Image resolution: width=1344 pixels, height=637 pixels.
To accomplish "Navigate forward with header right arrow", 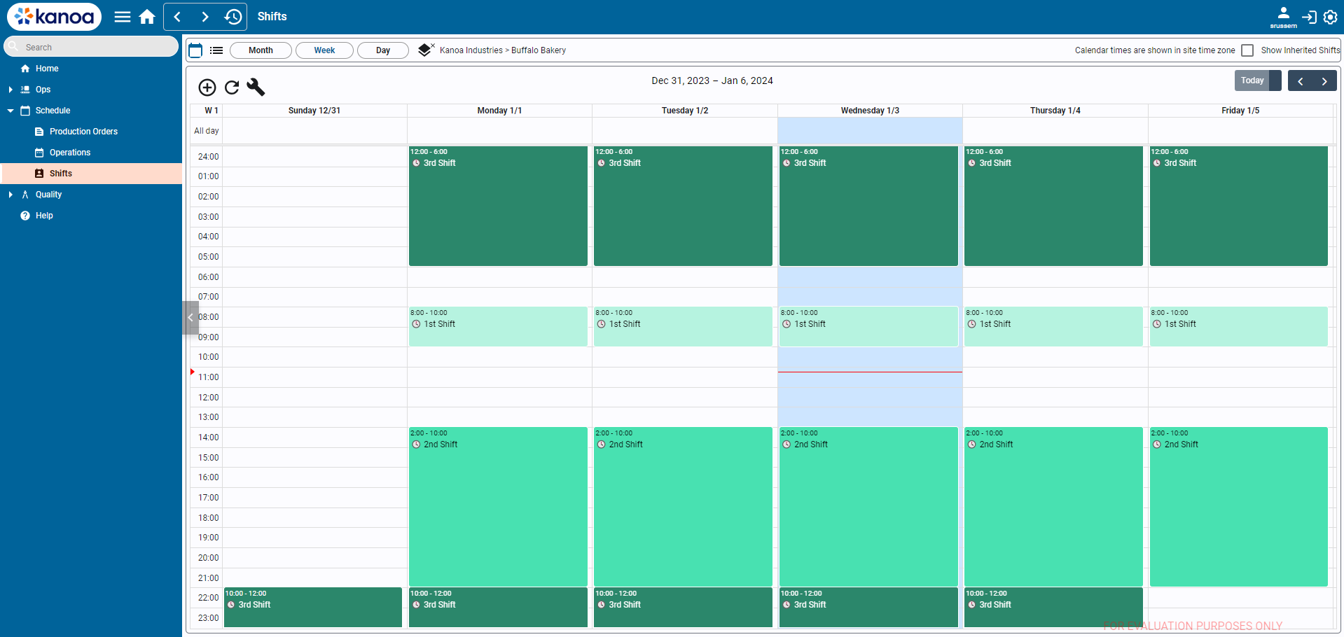I will point(205,17).
